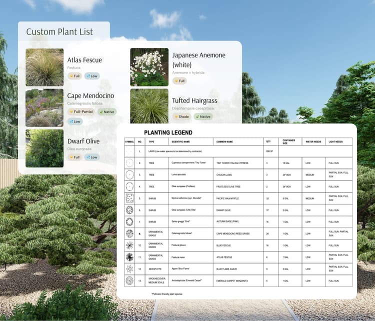This screenshot has width=375, height=321.
Task: Click the Anemone x hybrida subtitle
Action: [x=188, y=72]
